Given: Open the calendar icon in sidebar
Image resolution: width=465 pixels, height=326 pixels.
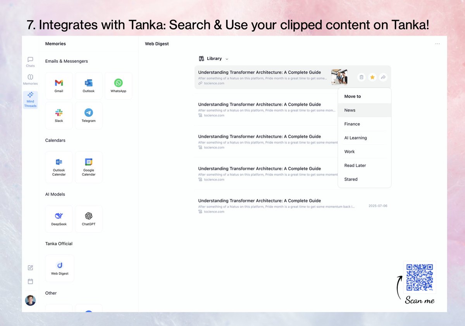Looking at the screenshot, I should (x=30, y=281).
